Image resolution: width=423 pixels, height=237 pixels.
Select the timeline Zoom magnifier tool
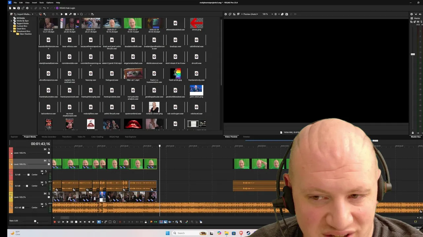pos(114,222)
